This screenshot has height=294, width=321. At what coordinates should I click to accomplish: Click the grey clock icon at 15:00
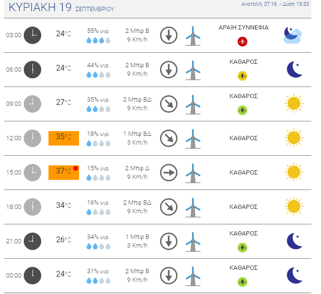pos(32,173)
